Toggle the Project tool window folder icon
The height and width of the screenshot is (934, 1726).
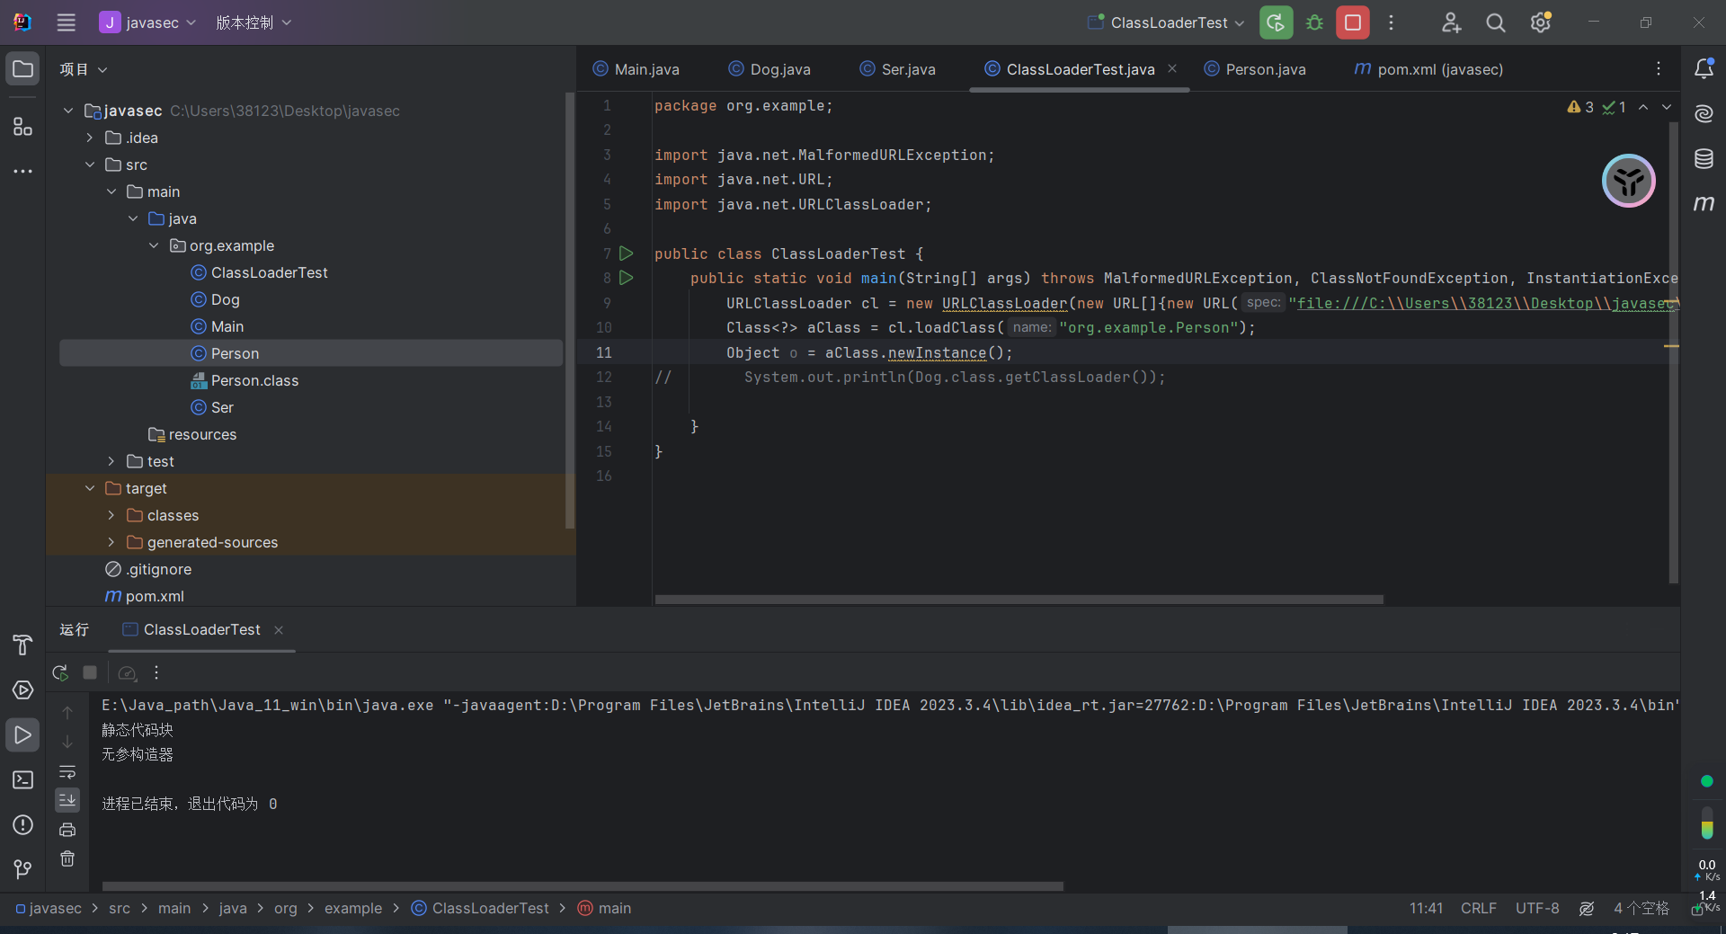pos(22,69)
